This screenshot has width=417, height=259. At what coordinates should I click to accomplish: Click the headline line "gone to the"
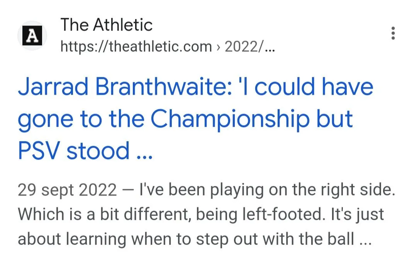click(x=81, y=119)
